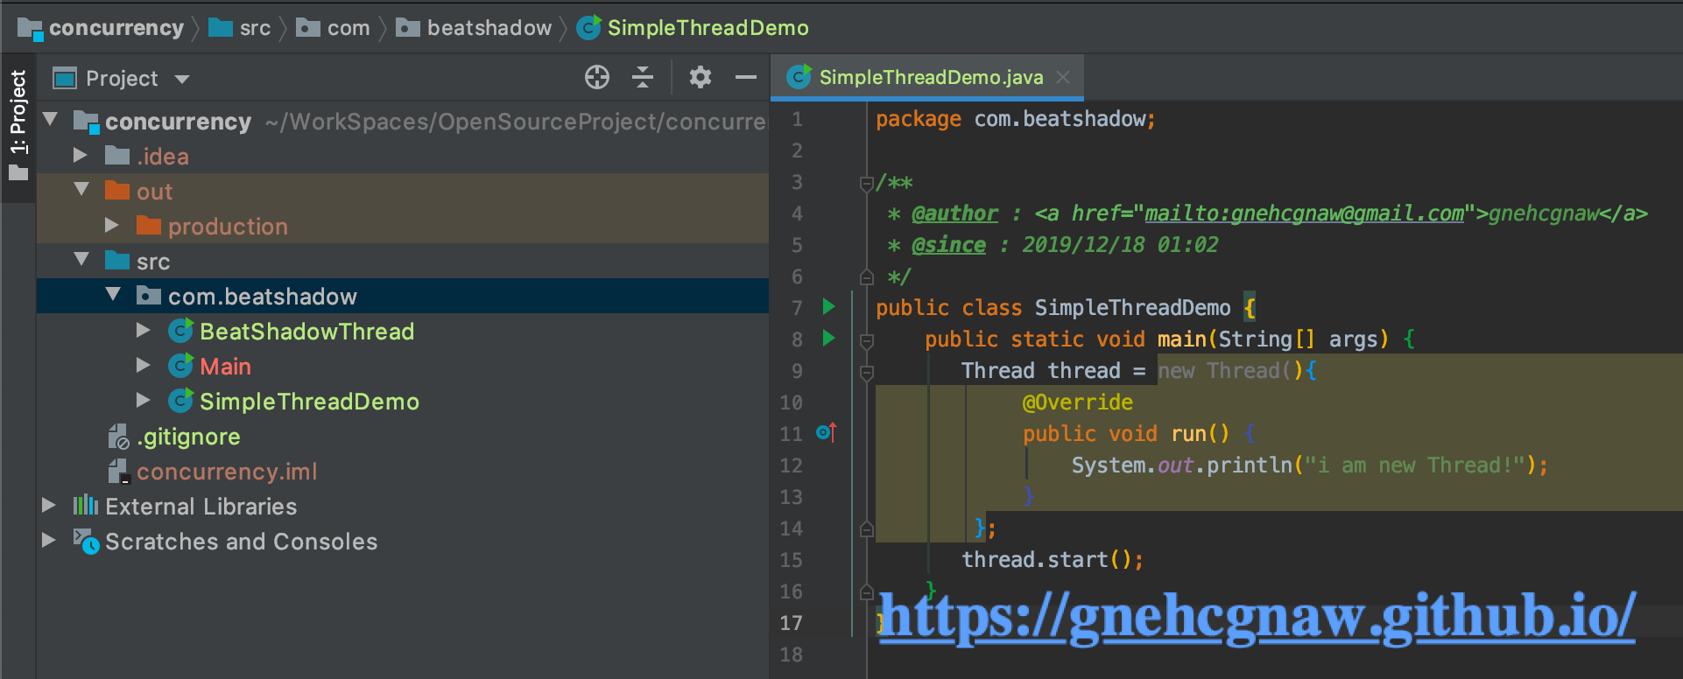Expand the production folder
The width and height of the screenshot is (1683, 679).
112,226
